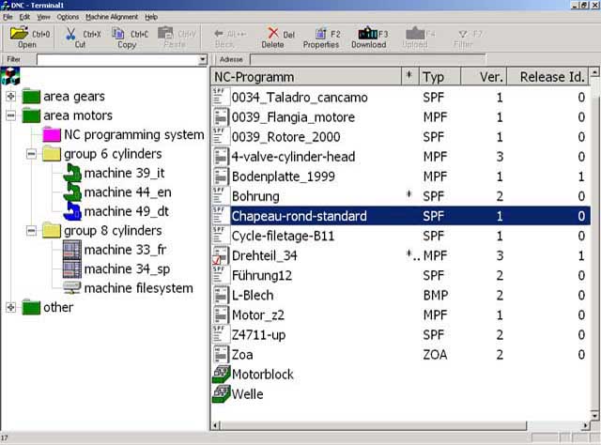Open the Machine Alignment menu
Screen dimensions: 601x445
click(112, 17)
